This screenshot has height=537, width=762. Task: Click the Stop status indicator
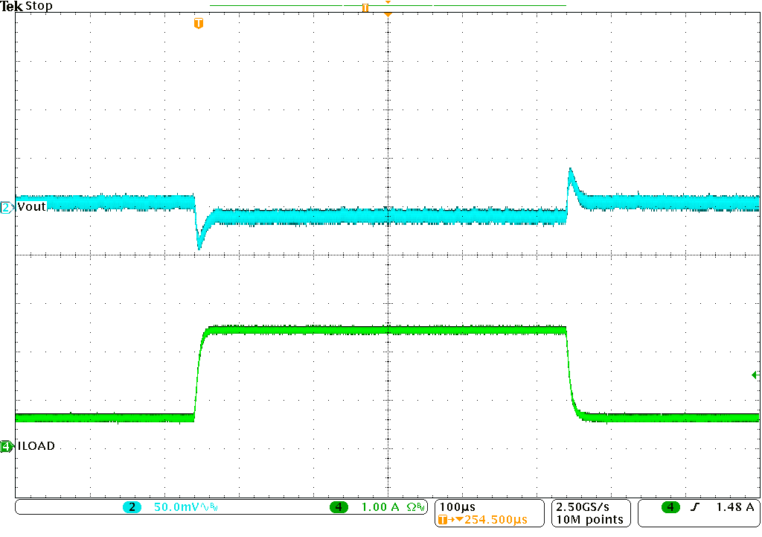(x=39, y=6)
